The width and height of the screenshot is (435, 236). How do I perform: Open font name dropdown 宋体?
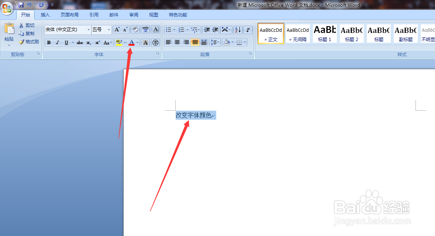pos(88,30)
